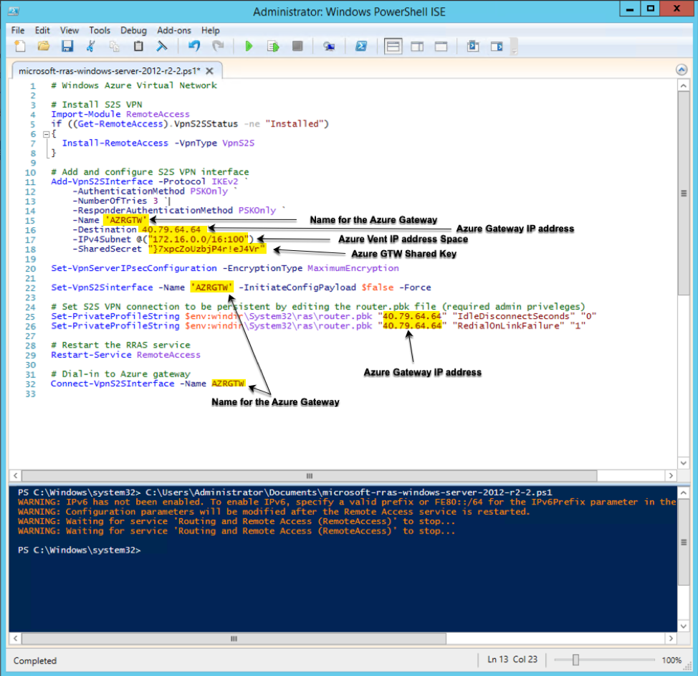The image size is (698, 676).
Task: Create a new script with the New icon
Action: pos(20,47)
